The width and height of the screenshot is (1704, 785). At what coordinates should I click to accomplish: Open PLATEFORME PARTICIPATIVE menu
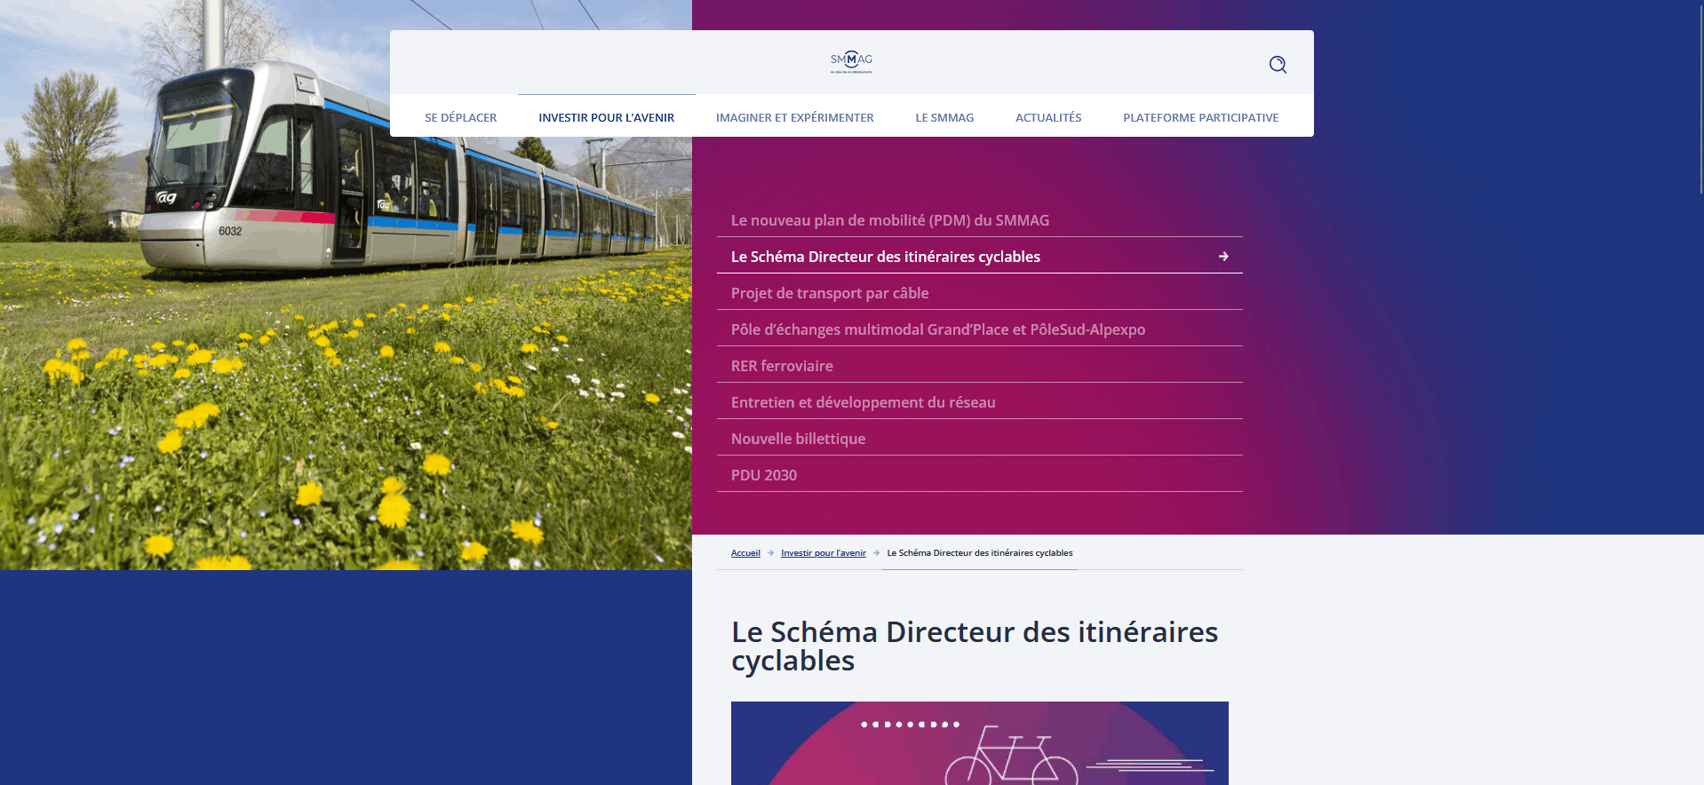coord(1200,117)
